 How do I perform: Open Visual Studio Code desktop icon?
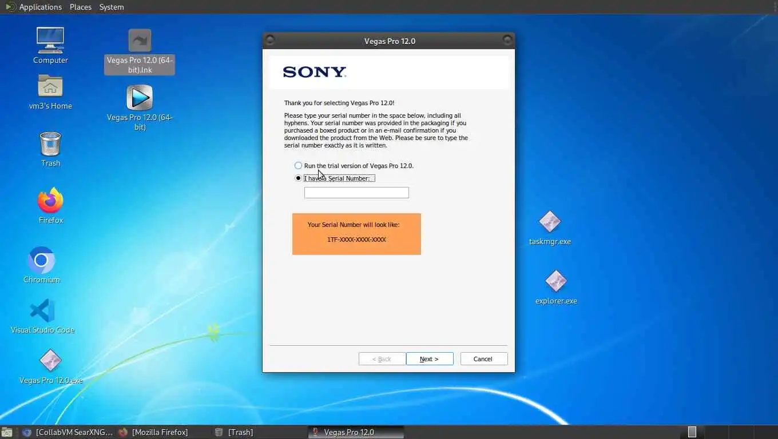point(42,311)
